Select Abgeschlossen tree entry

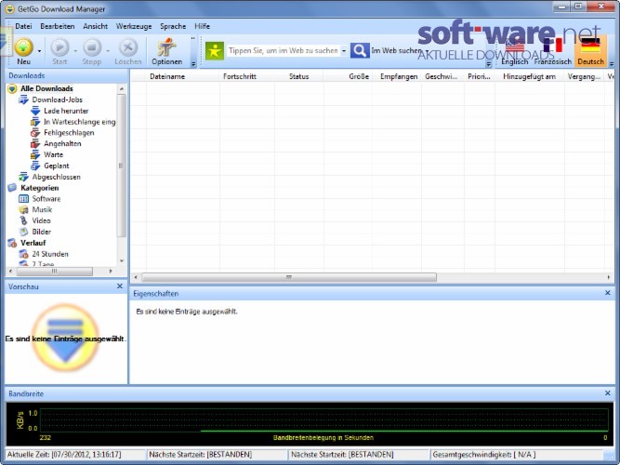56,177
